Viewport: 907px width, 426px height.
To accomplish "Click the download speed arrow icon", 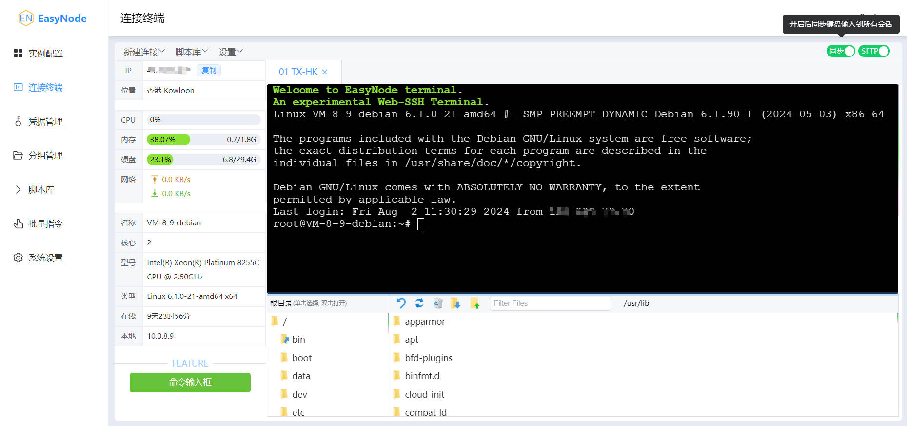I will [x=155, y=194].
